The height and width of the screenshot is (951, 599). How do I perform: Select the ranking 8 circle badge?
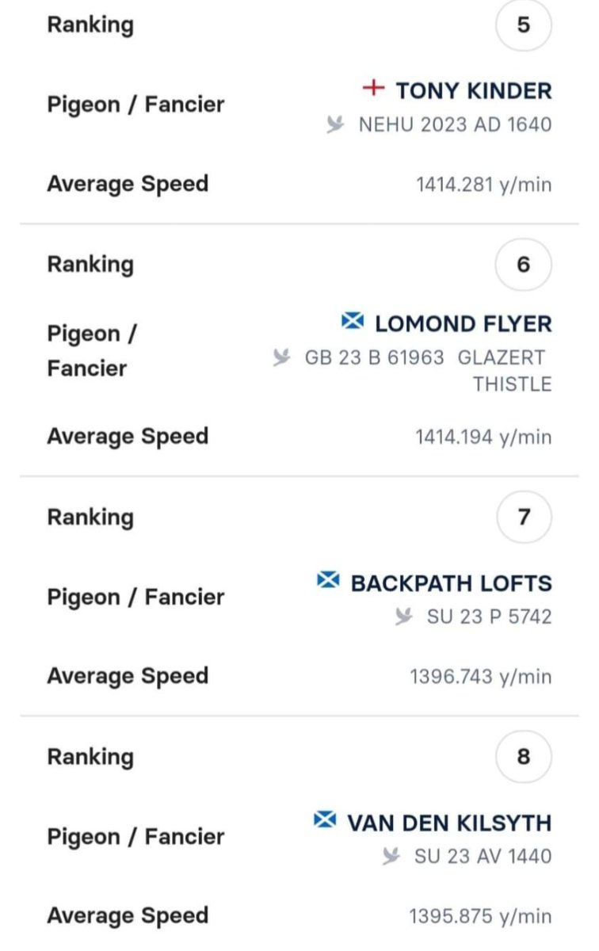coord(523,757)
